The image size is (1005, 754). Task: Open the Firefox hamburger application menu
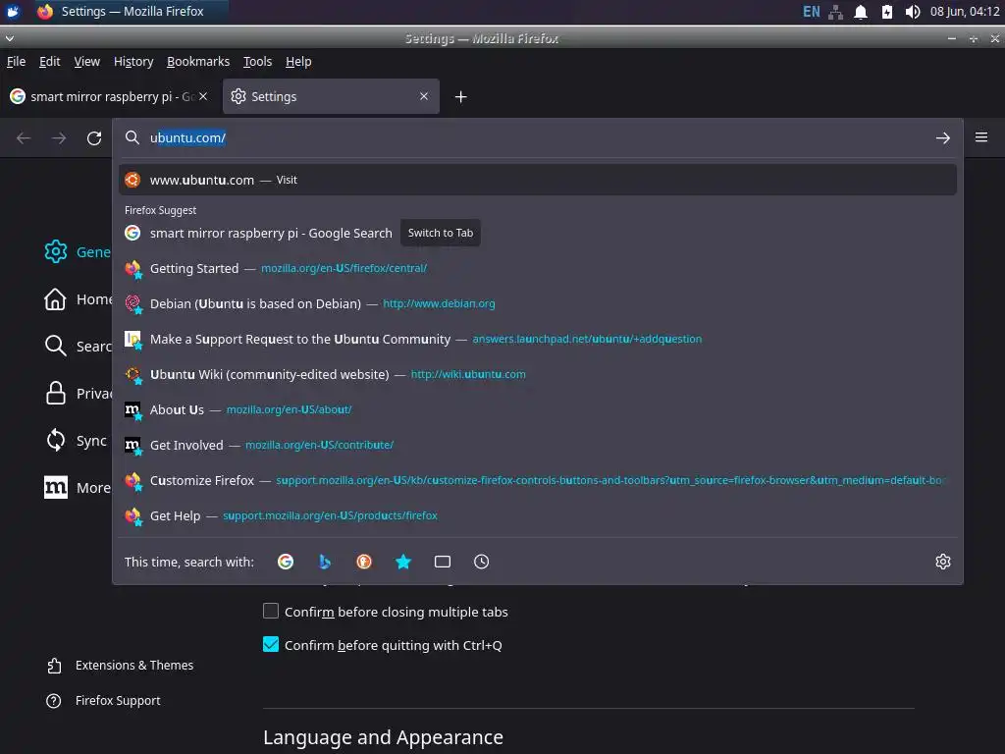tap(981, 137)
